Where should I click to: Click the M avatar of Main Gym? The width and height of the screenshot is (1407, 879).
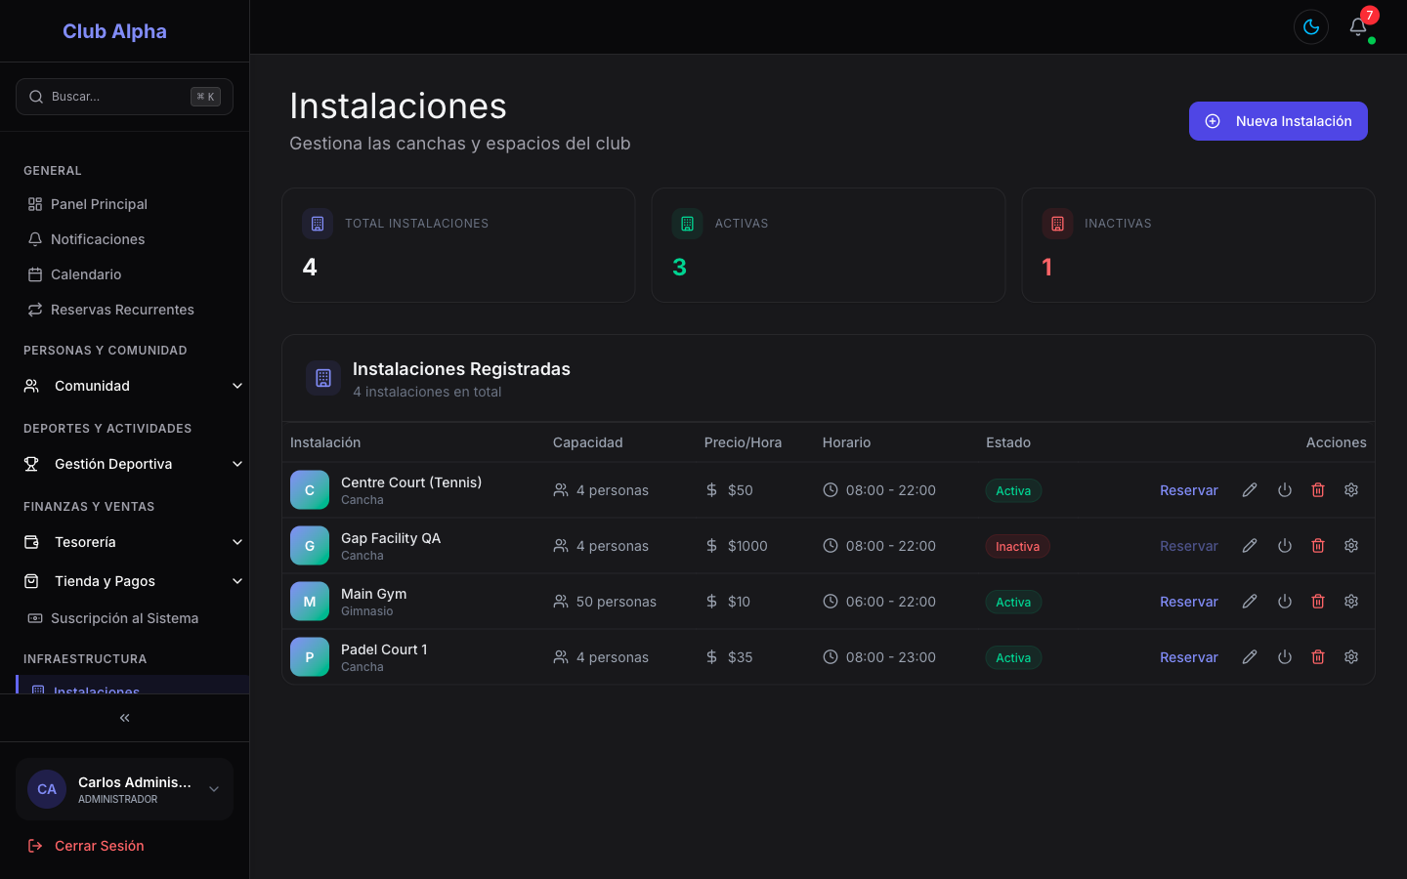click(x=310, y=602)
